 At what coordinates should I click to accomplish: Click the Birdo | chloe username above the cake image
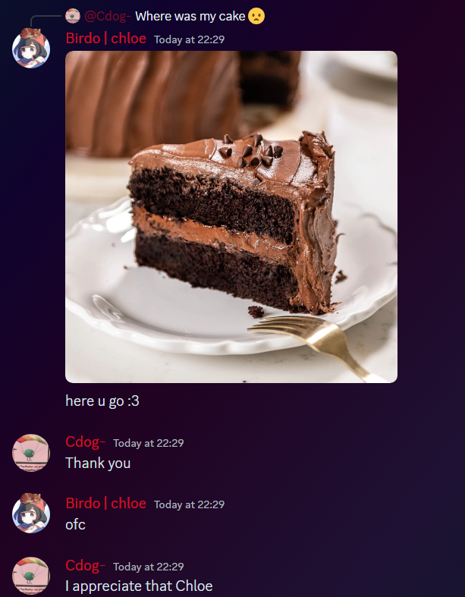[x=106, y=39]
